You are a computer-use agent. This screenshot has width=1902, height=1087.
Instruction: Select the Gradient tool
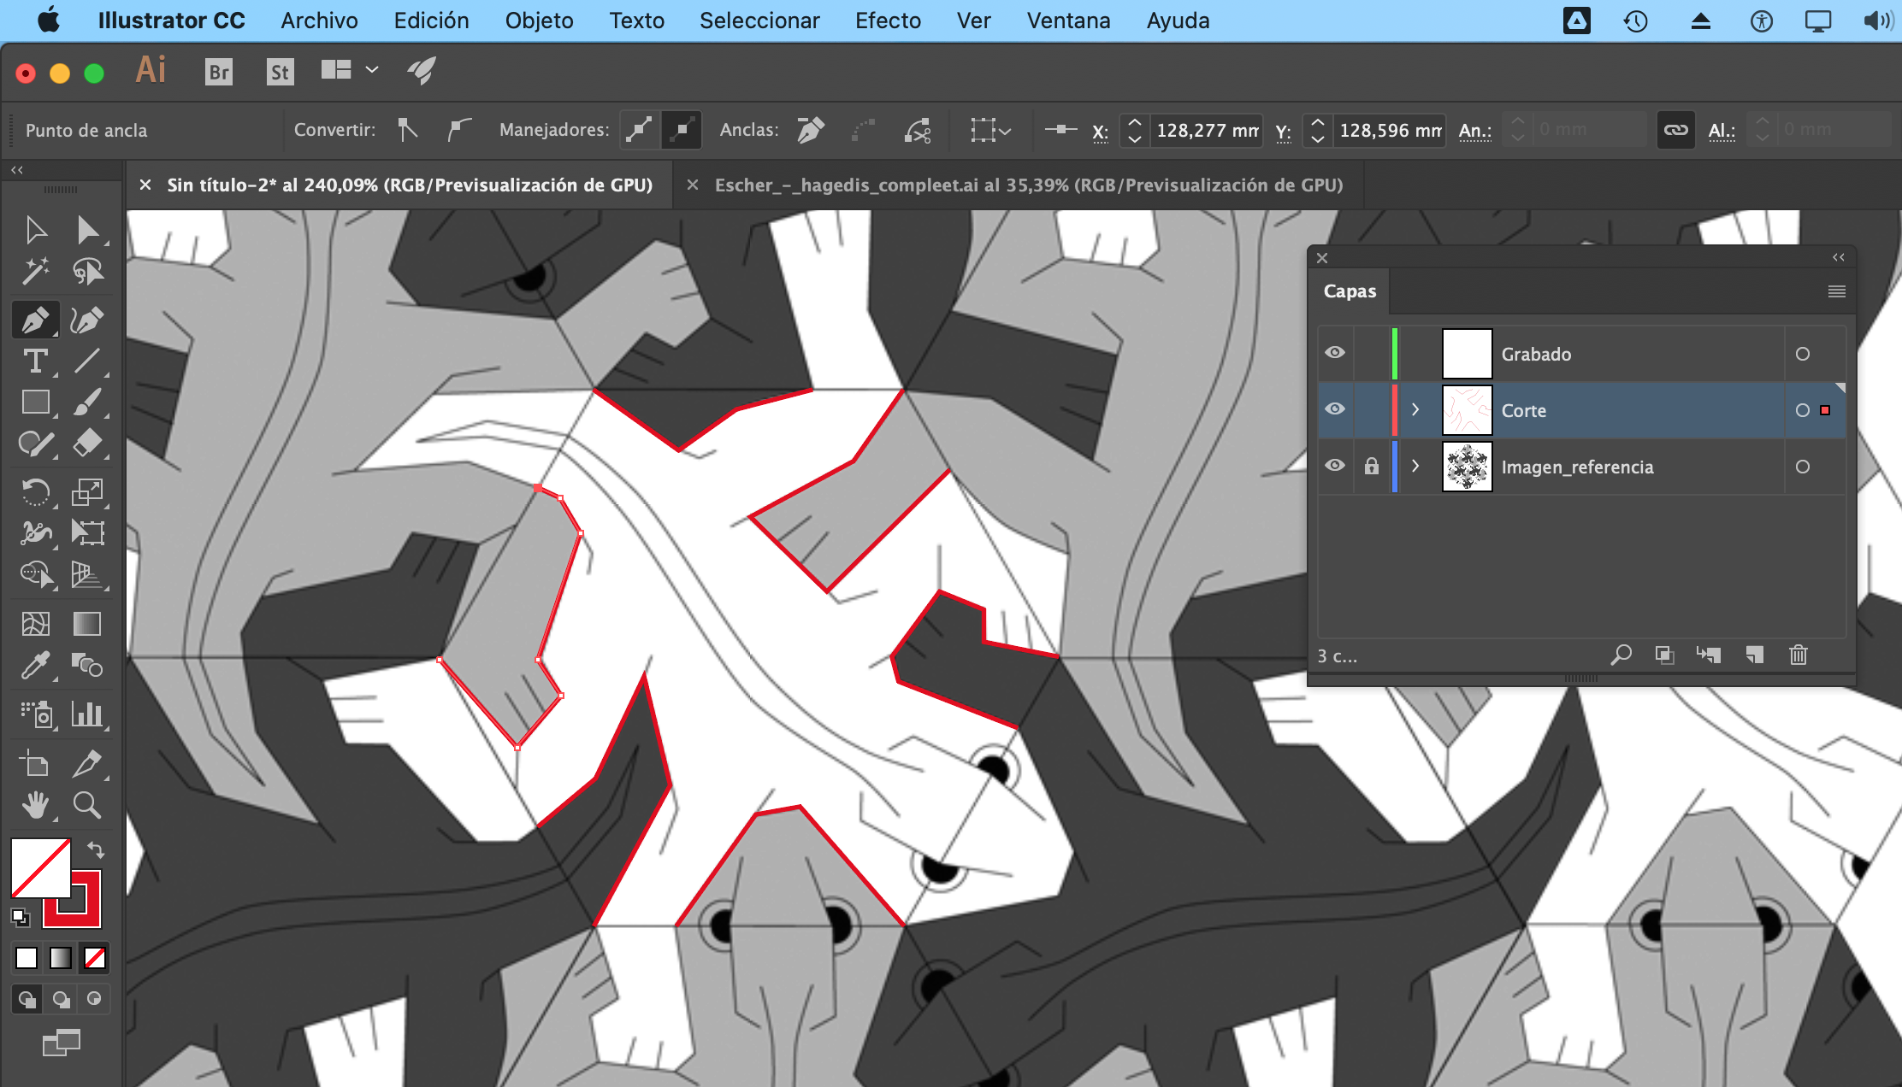pyautogui.click(x=86, y=624)
